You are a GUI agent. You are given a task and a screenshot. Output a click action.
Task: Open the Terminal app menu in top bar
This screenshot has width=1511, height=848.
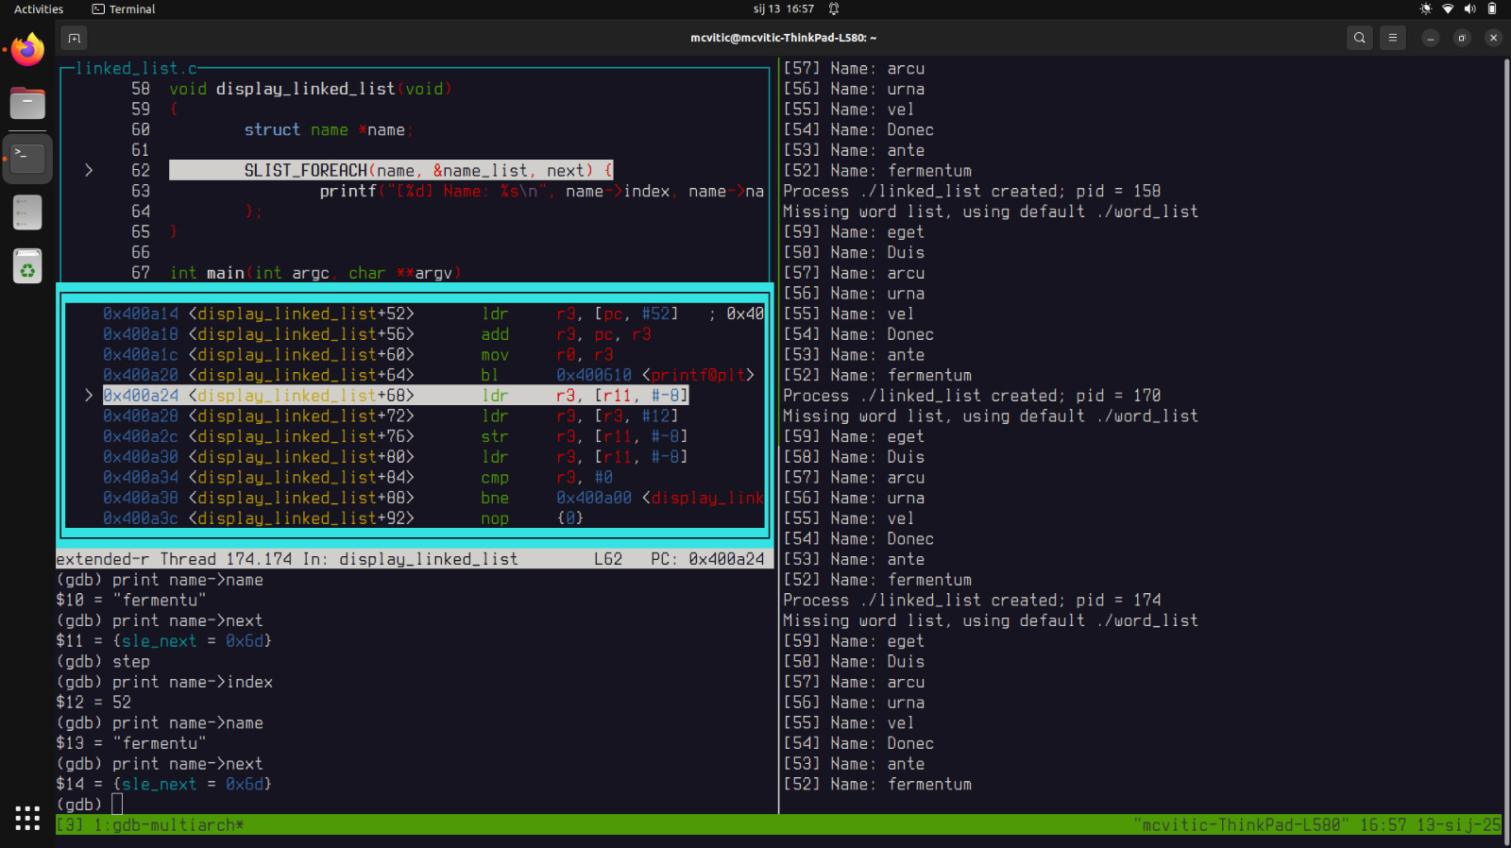pyautogui.click(x=124, y=9)
